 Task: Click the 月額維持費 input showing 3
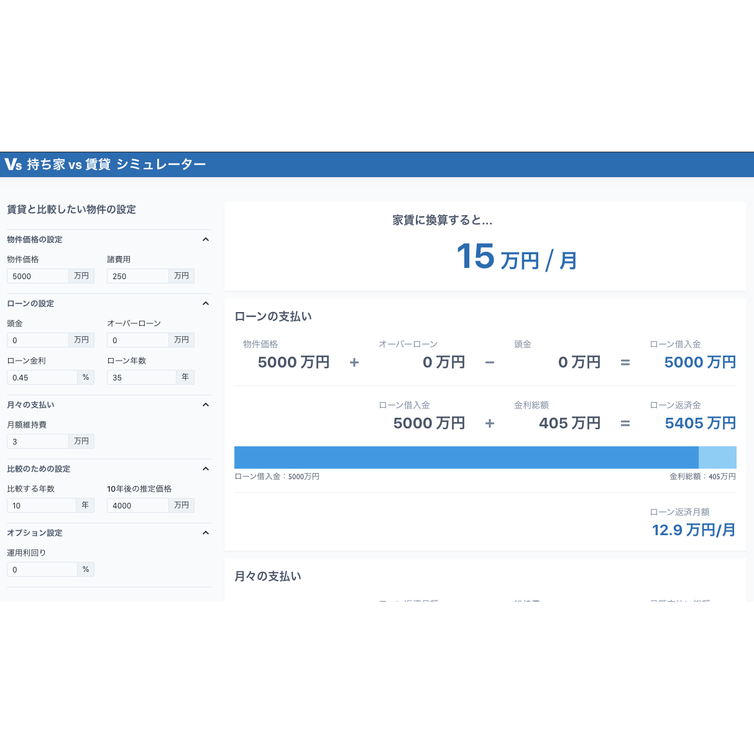click(37, 441)
